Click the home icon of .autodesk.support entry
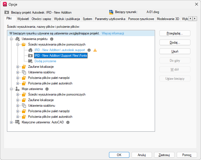 tap(30, 50)
